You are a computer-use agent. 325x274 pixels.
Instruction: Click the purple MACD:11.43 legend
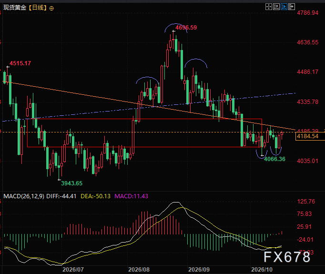[x=131, y=196]
